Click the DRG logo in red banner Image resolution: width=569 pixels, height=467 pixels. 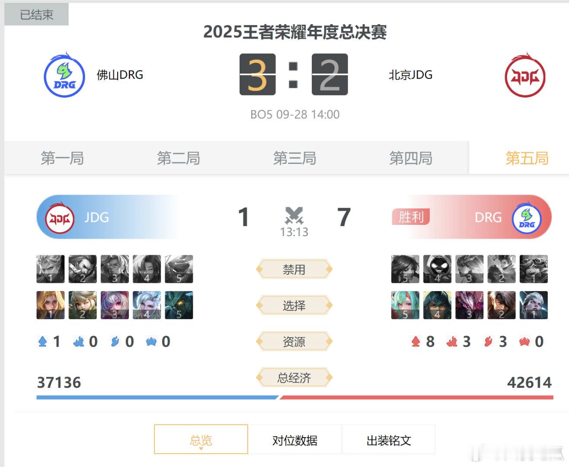[527, 218]
